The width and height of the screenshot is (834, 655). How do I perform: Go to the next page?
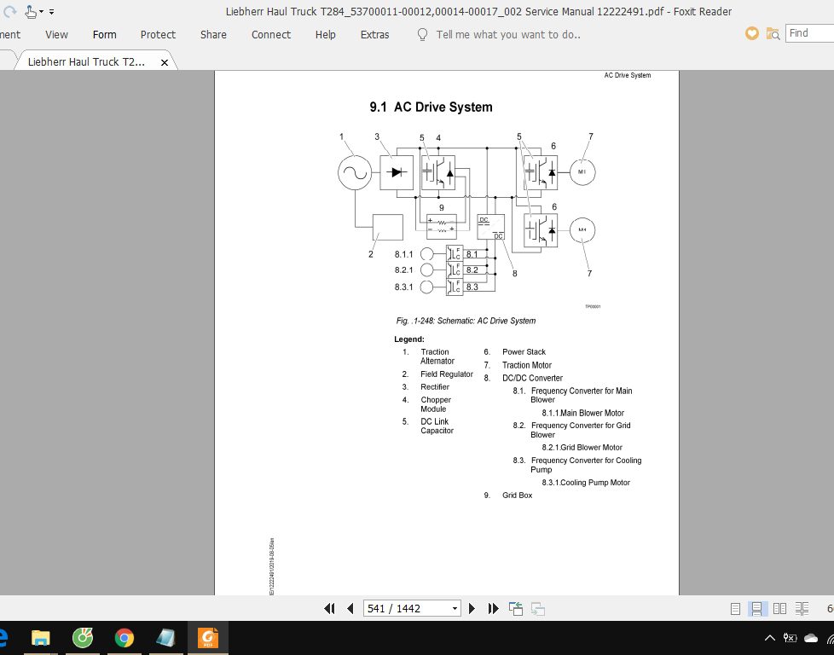(472, 608)
